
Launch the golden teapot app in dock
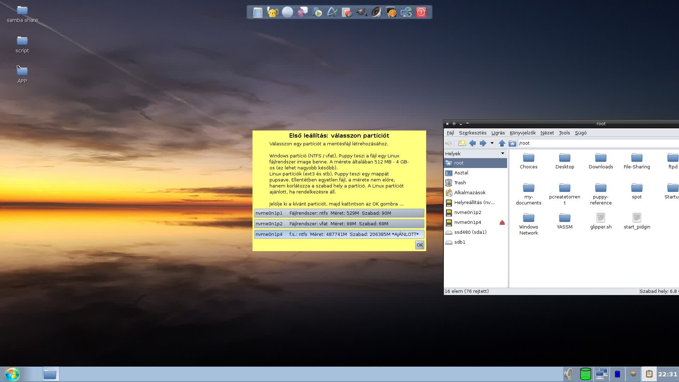click(273, 12)
